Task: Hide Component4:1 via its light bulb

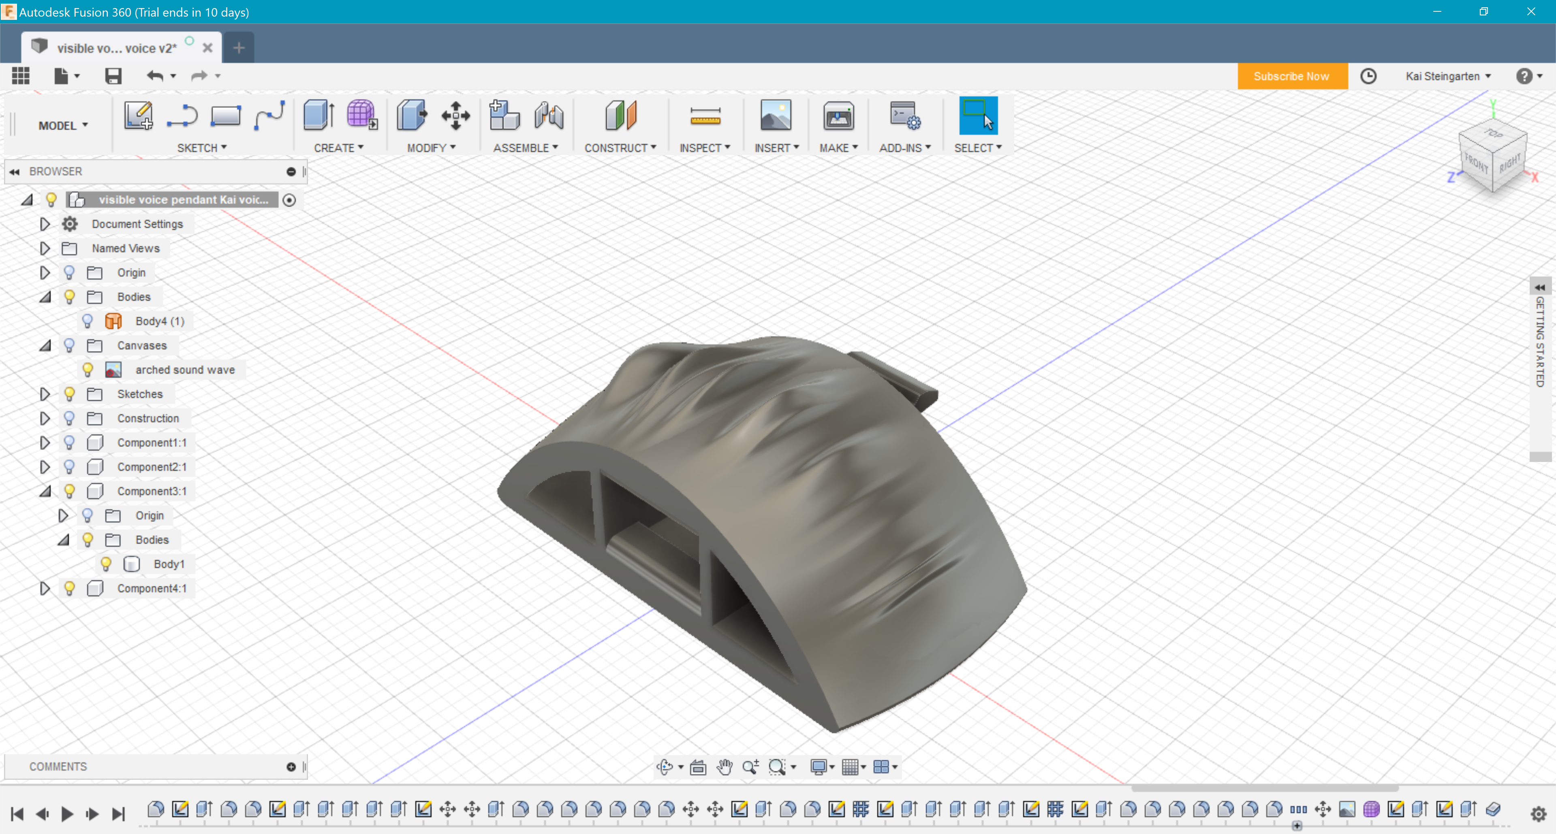Action: tap(69, 588)
